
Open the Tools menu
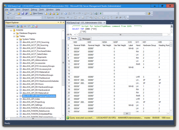42,9
